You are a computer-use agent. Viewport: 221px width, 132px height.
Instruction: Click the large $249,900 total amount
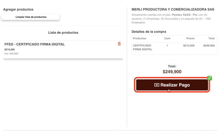coord(172,71)
